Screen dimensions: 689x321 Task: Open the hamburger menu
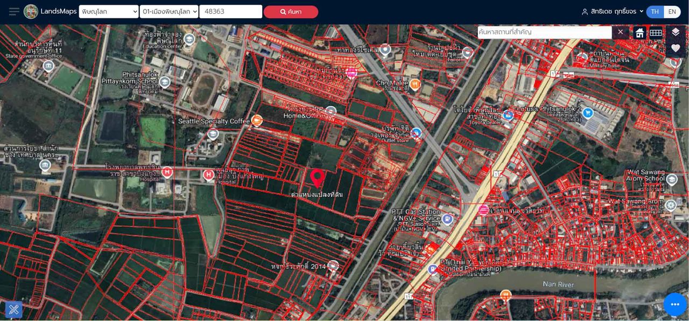[x=14, y=12]
